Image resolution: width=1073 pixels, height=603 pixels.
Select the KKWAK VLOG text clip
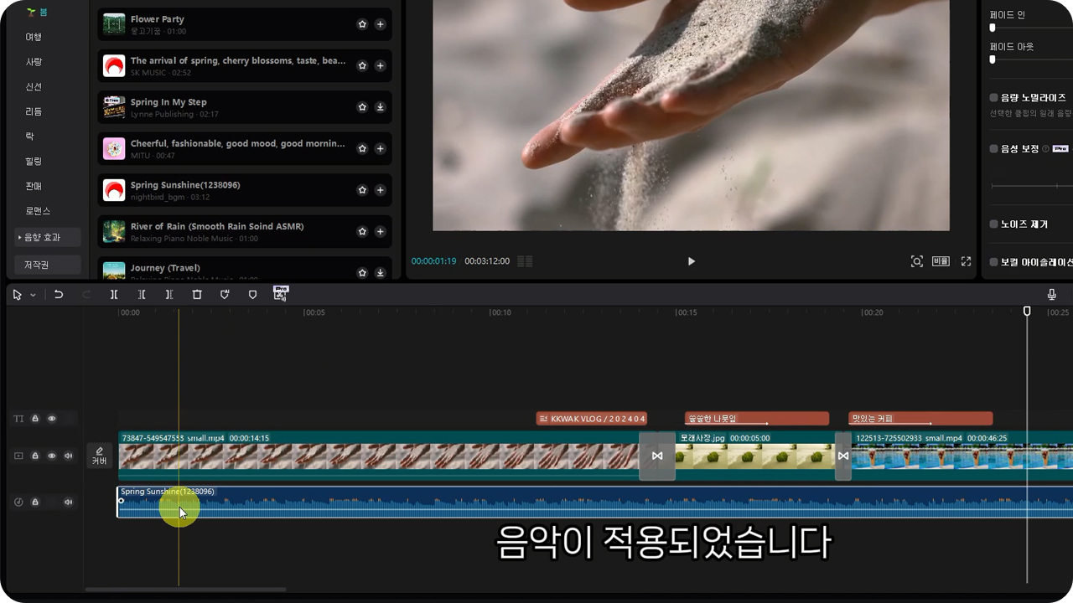[x=592, y=419]
